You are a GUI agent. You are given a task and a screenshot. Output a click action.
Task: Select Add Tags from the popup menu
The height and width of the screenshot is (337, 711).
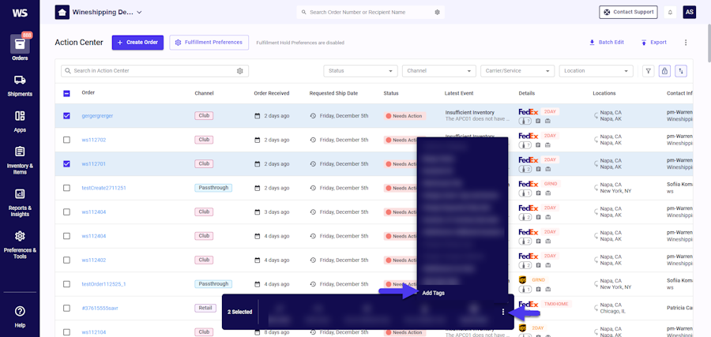[x=433, y=293]
